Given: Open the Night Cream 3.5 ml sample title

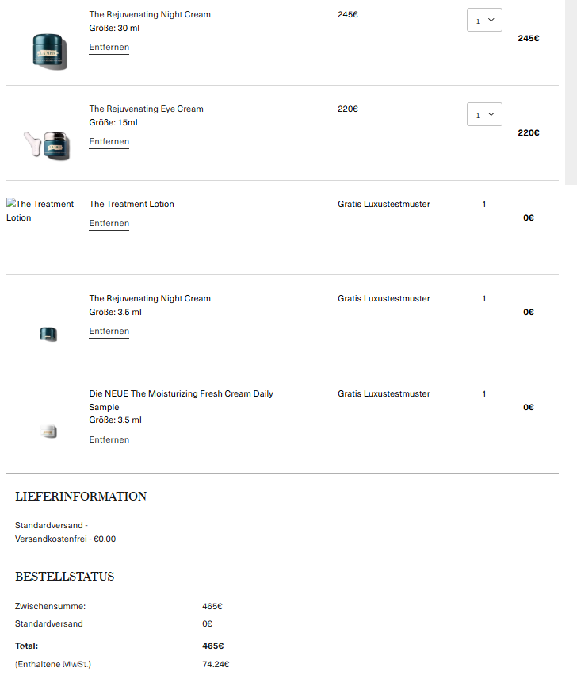Looking at the screenshot, I should [150, 299].
